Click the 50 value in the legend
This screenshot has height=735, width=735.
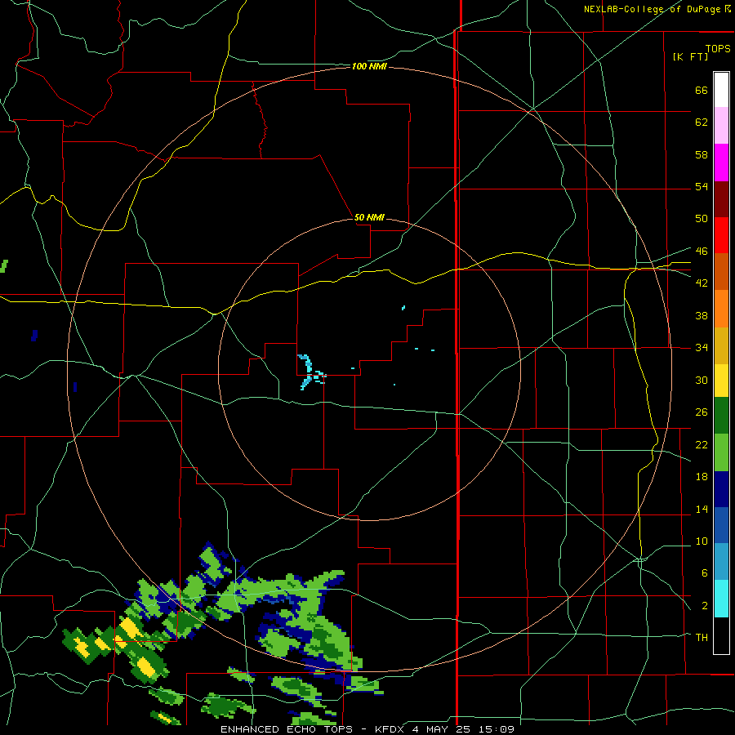pos(702,218)
